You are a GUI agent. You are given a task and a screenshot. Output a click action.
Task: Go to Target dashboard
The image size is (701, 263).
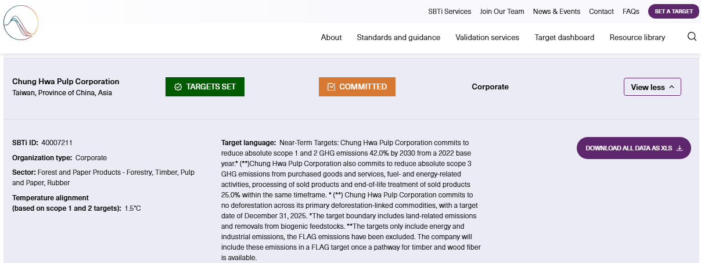(565, 37)
